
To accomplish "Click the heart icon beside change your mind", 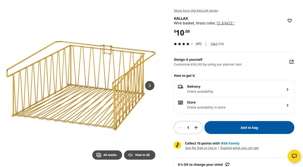I will pyautogui.click(x=227, y=164).
